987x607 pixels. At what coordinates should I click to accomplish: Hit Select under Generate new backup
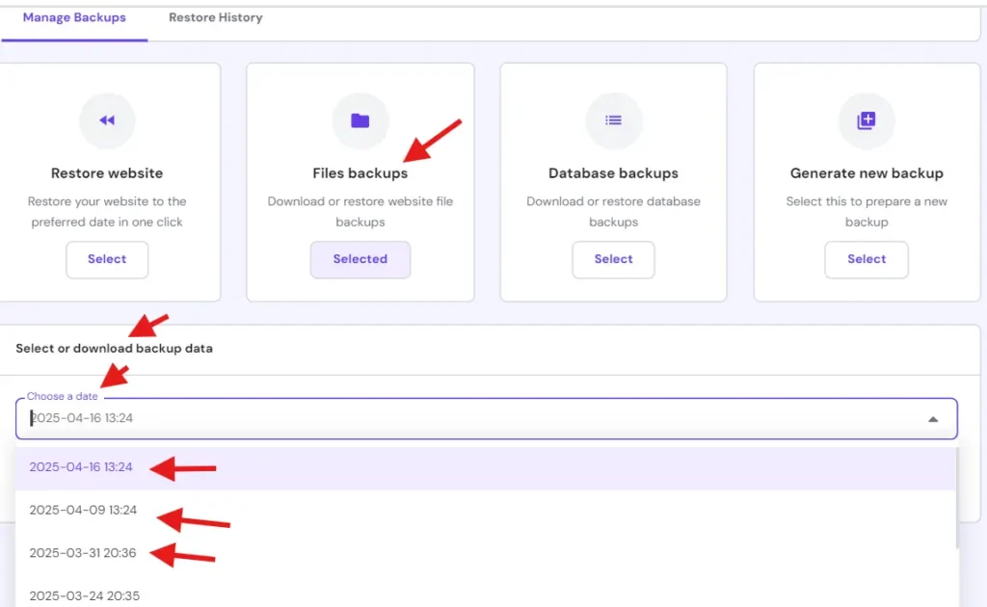click(867, 259)
